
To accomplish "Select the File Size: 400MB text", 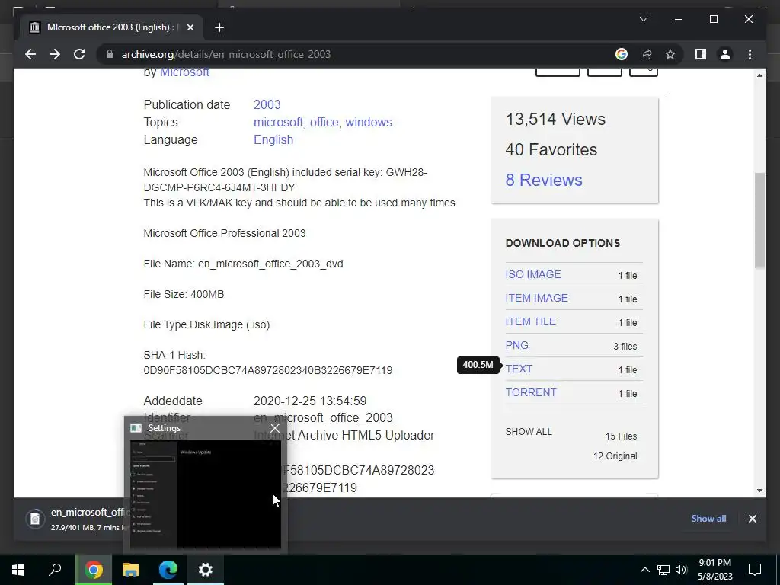I will click(184, 295).
